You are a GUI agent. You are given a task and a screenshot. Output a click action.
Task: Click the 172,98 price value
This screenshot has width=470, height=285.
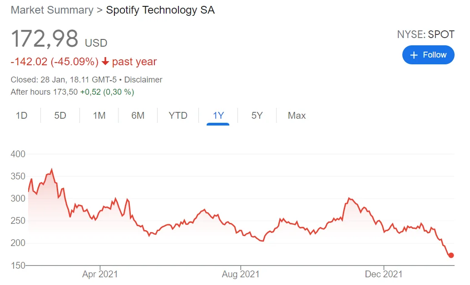coord(45,39)
